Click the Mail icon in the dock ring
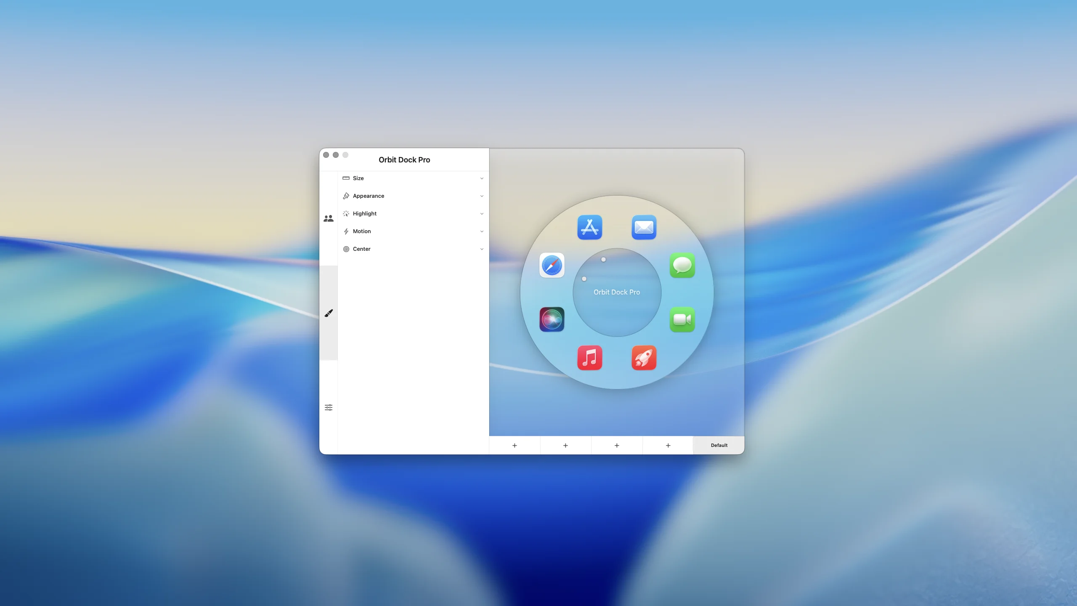The width and height of the screenshot is (1077, 606). click(x=644, y=227)
